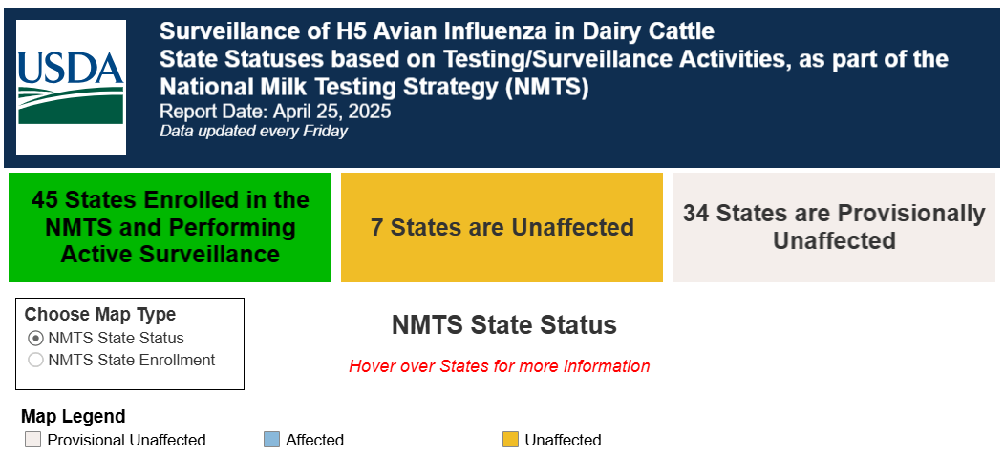Click the Unaffected legend label text
This screenshot has width=1004, height=455.
click(x=564, y=441)
